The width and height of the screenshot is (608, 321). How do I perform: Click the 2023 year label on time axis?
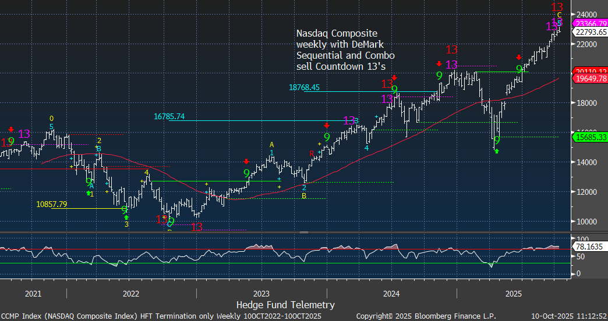pyautogui.click(x=261, y=294)
